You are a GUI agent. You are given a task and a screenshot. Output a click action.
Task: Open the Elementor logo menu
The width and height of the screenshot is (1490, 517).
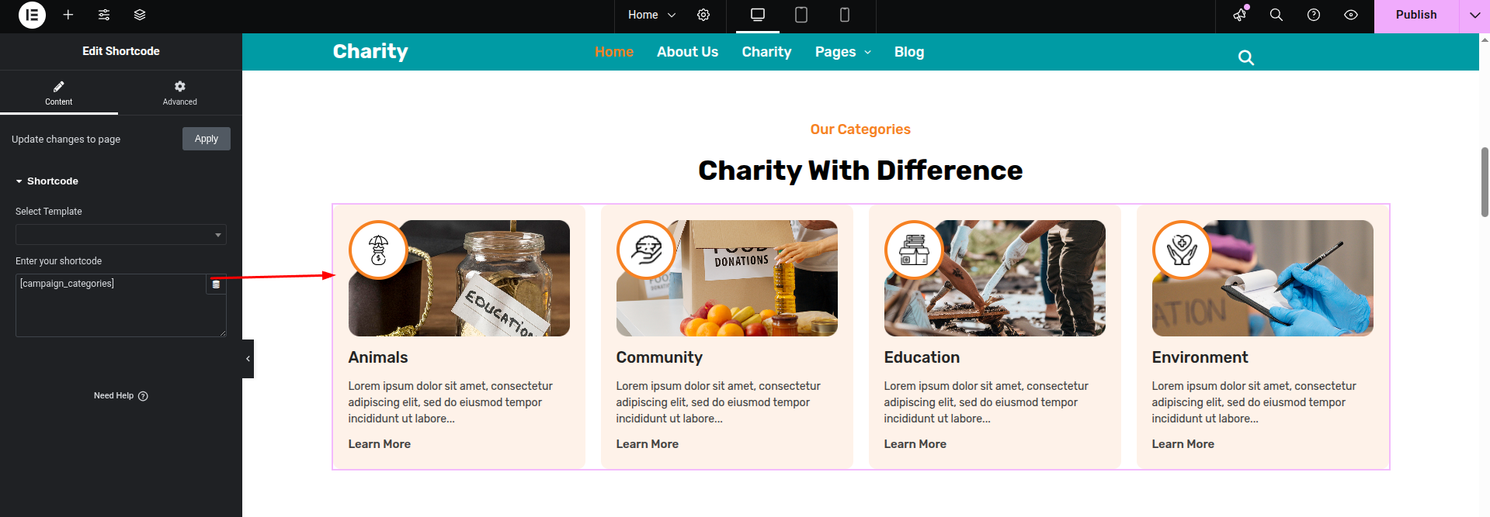pos(32,15)
